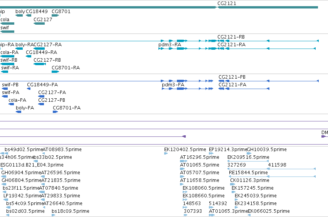Open the pdm3-RA transcript label
The height and width of the screenshot is (217, 328).
(x=170, y=45)
